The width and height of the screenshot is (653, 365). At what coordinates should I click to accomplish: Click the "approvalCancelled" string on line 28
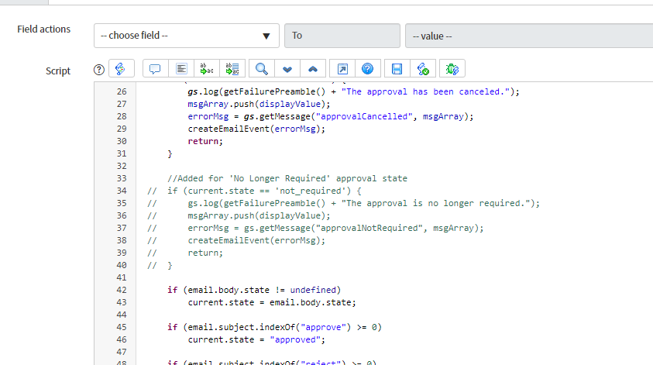pyautogui.click(x=364, y=117)
